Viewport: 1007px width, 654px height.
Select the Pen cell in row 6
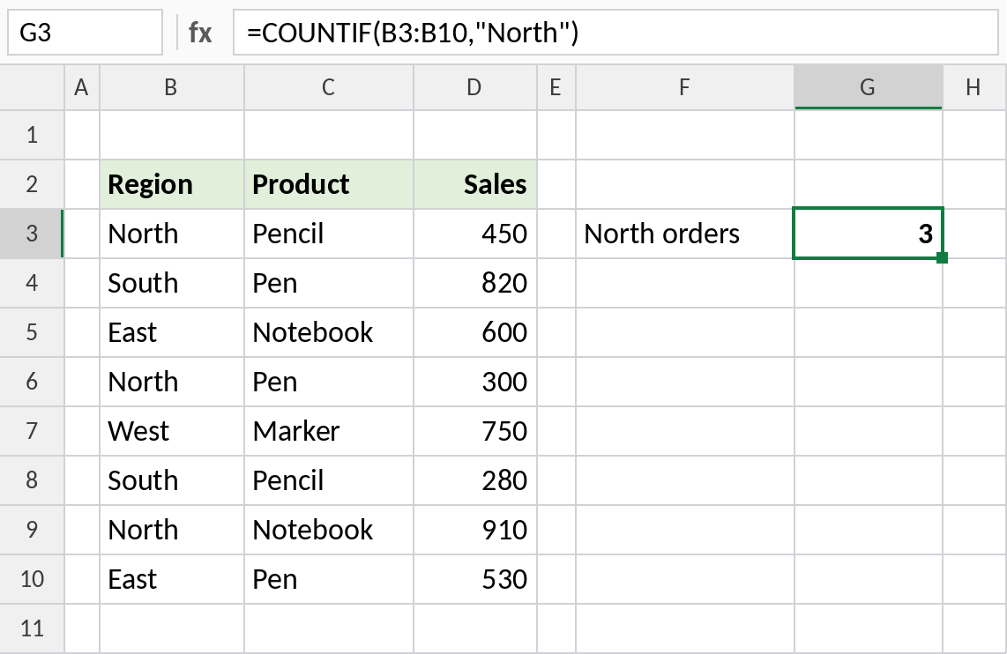click(328, 382)
